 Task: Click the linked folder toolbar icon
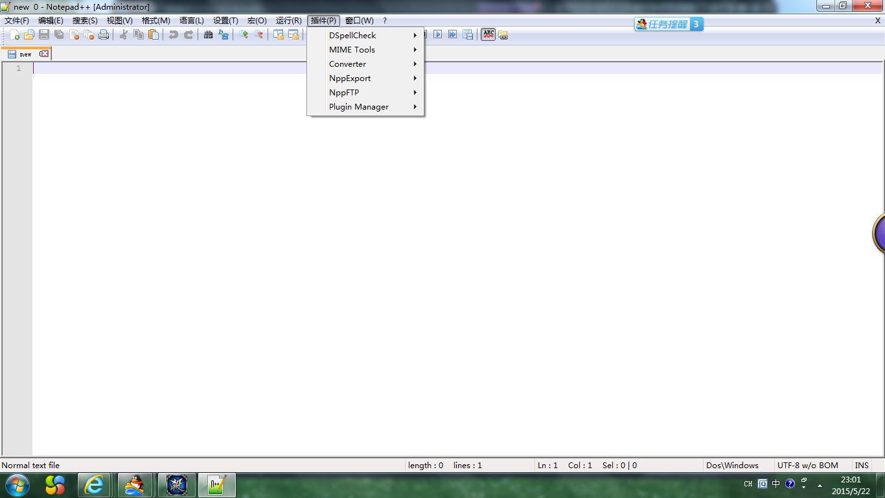tap(503, 35)
